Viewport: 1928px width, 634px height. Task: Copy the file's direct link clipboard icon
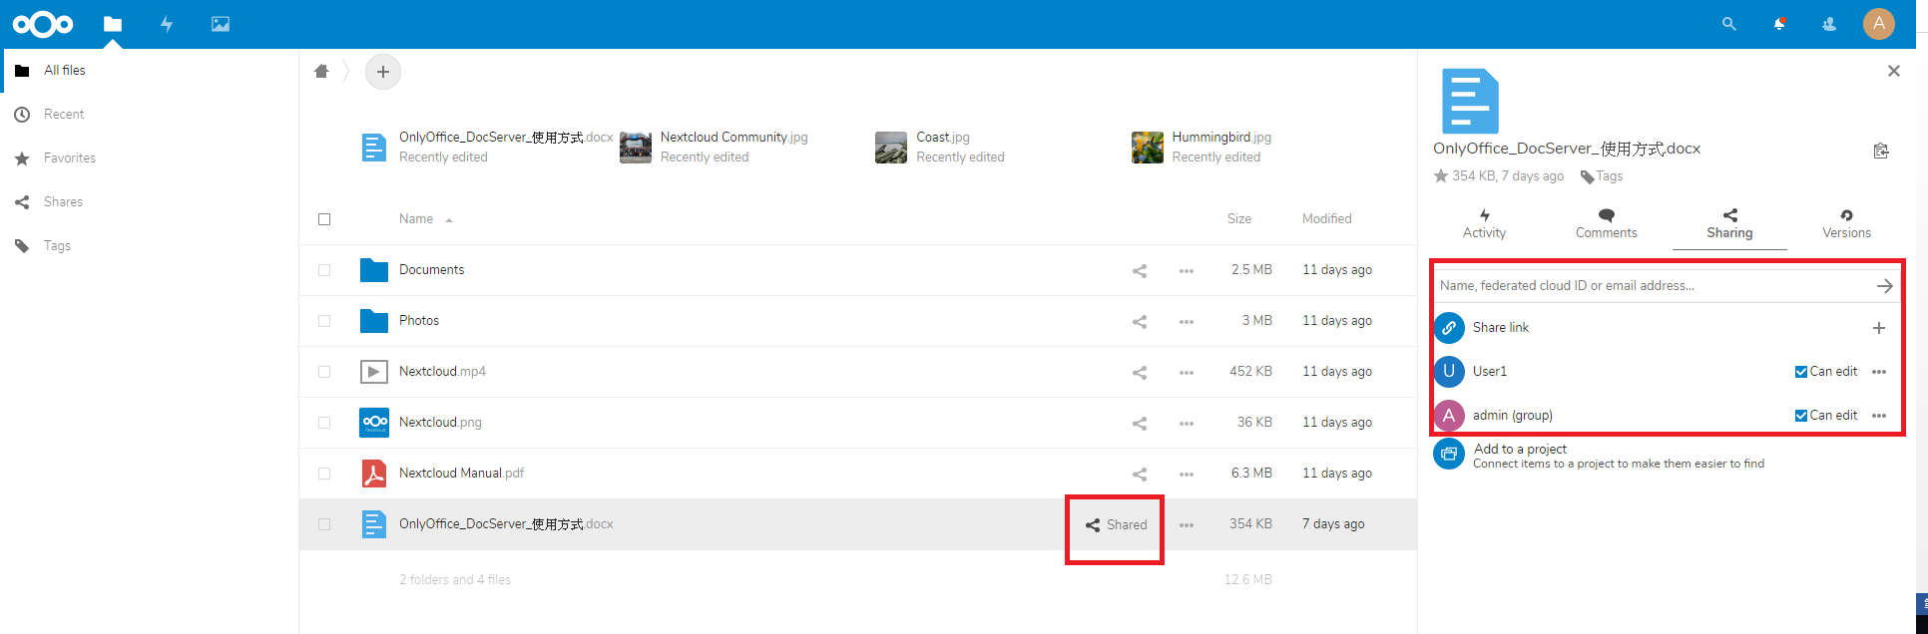click(x=1881, y=151)
